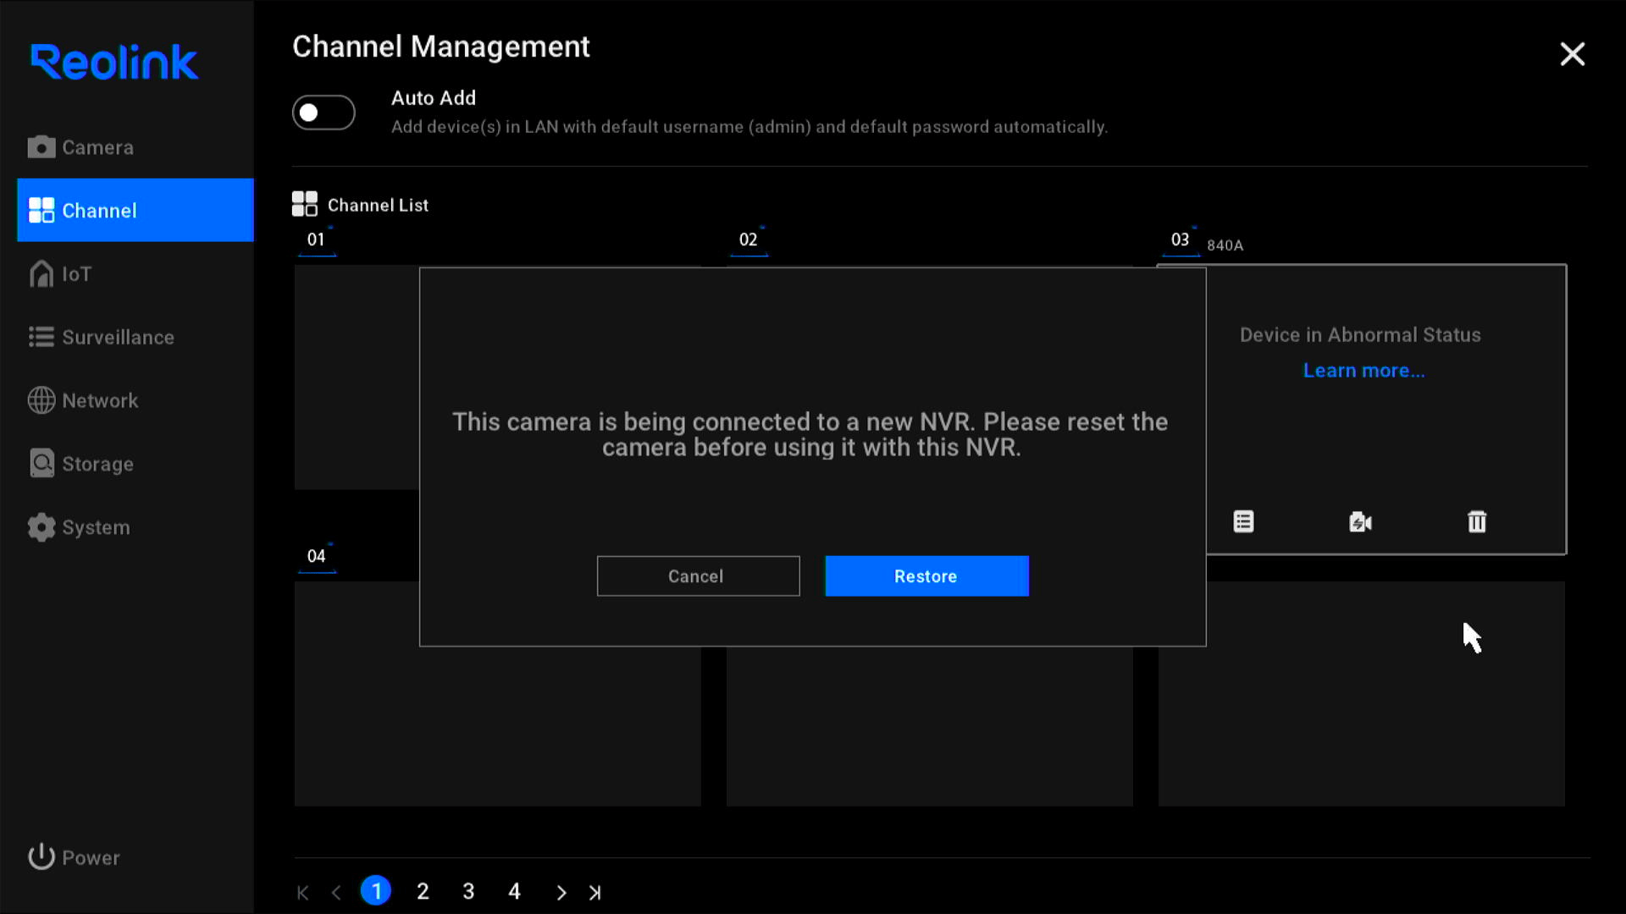Screen dimensions: 1626x914
Task: Click the recording/camera icon on channel 03
Action: tap(1360, 521)
